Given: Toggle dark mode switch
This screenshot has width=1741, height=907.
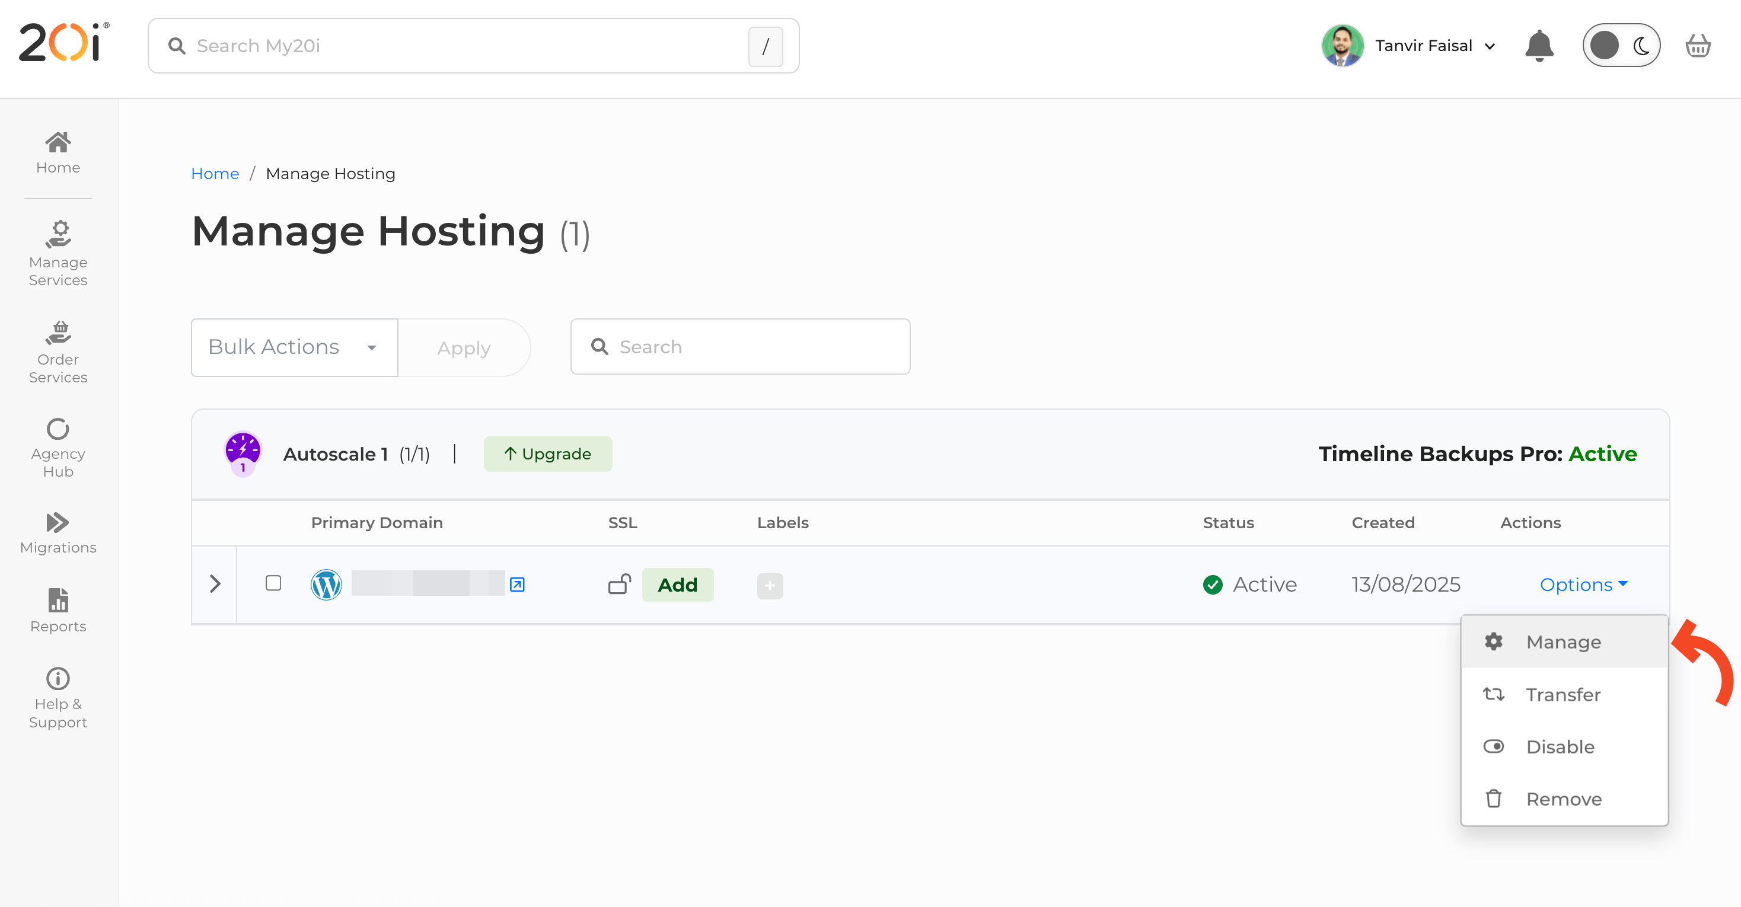Looking at the screenshot, I should (x=1621, y=45).
